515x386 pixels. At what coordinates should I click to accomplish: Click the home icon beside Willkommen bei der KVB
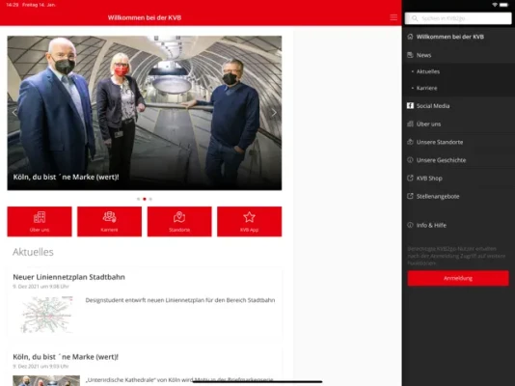point(410,37)
